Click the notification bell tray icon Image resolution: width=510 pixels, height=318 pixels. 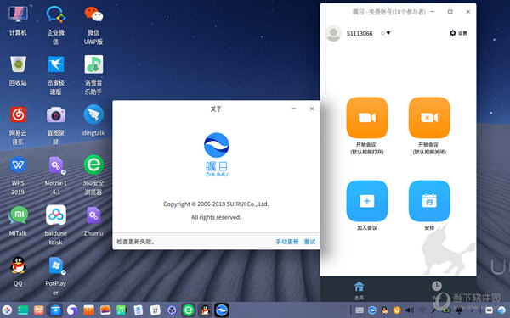[x=459, y=310]
